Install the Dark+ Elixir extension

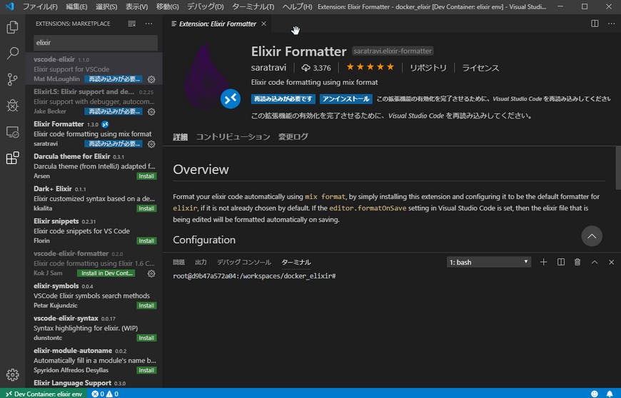[x=146, y=208]
